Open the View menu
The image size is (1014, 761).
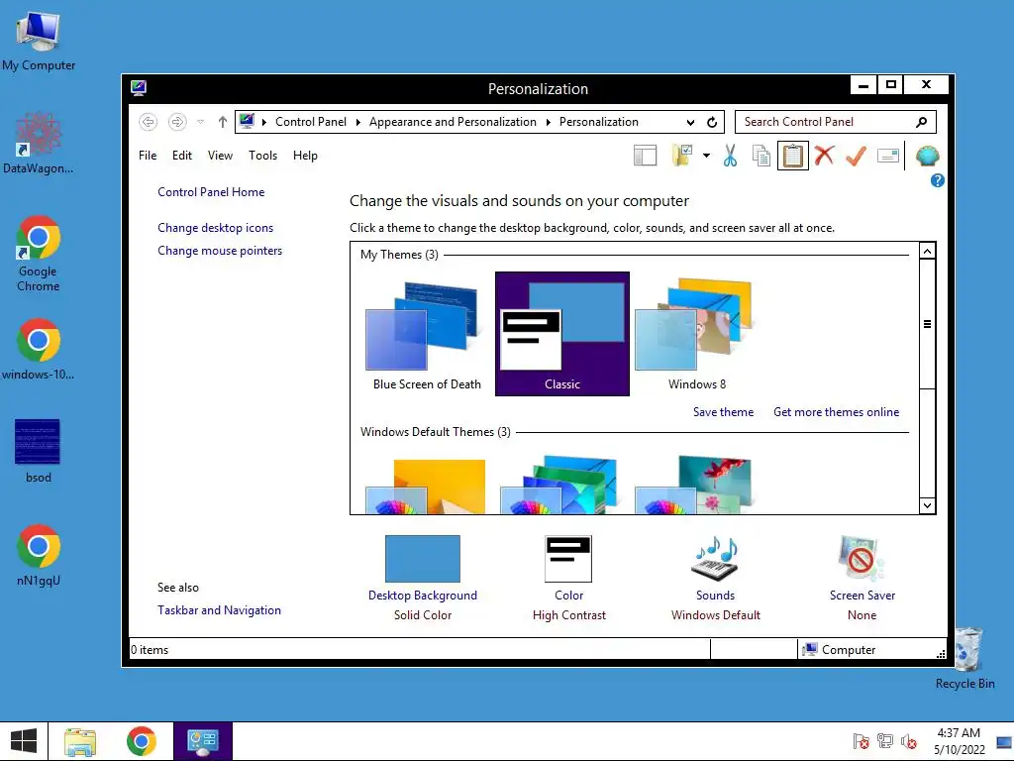(x=220, y=156)
